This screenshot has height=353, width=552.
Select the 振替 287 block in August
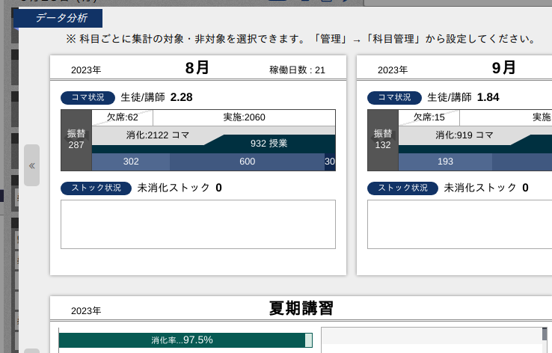pyautogui.click(x=76, y=140)
